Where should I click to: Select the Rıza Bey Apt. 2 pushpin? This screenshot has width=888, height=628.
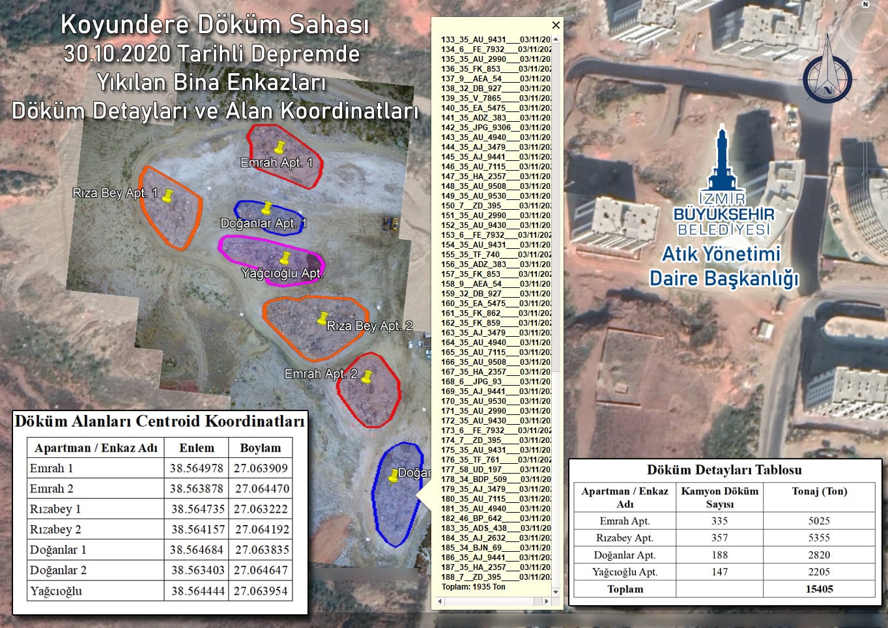[x=322, y=318]
